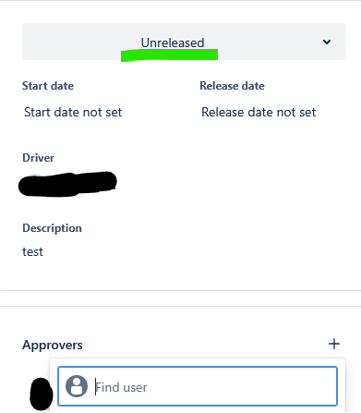Click the green highlight under Unreleased
361x413 pixels.
coord(169,55)
